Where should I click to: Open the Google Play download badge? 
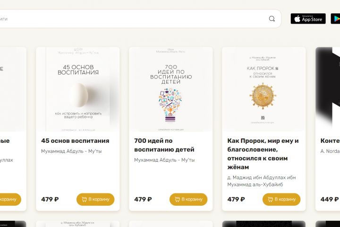coord(335,19)
